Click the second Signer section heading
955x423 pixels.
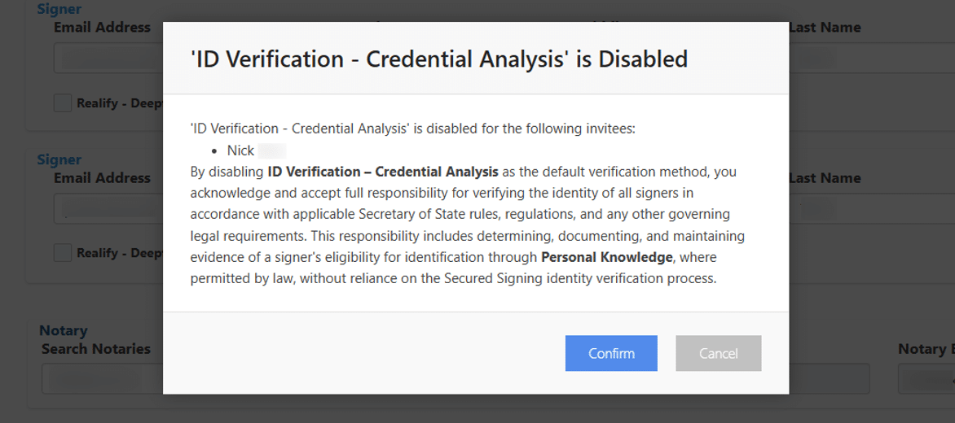coord(59,159)
